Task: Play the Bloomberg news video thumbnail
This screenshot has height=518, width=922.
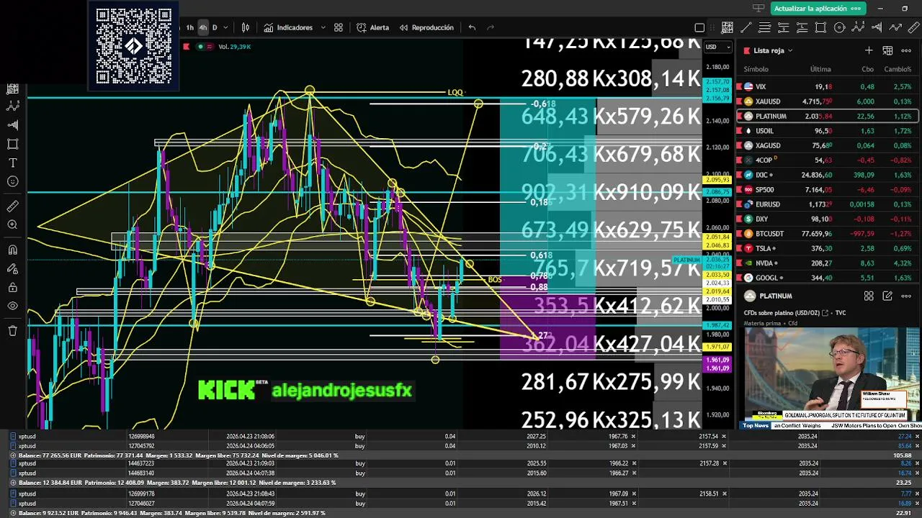Action: [x=832, y=374]
